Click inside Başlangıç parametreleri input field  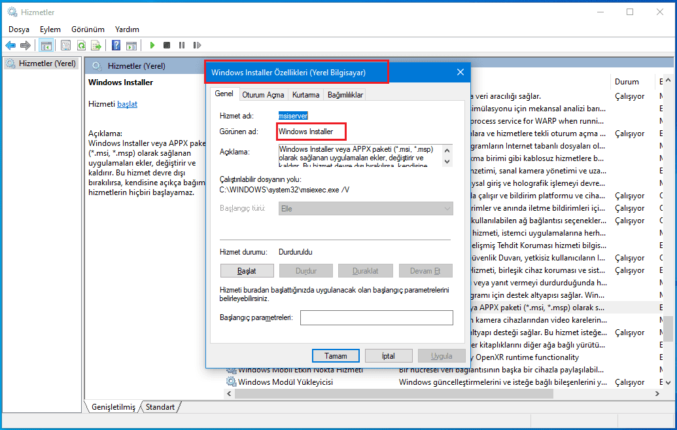pos(377,317)
